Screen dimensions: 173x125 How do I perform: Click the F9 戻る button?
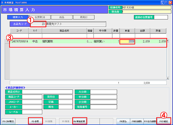[x=123, y=121]
